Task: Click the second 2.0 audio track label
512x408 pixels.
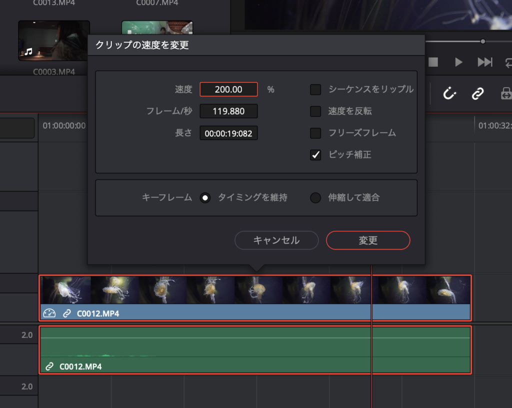Action: [x=27, y=386]
